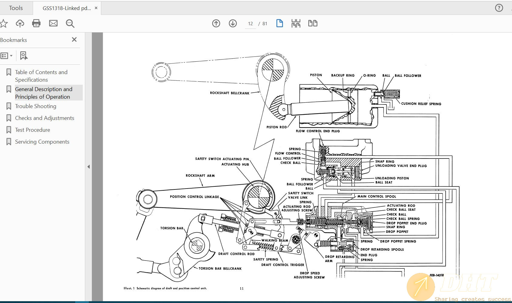Print the document with printer icon
Image resolution: width=512 pixels, height=303 pixels.
pyautogui.click(x=36, y=23)
